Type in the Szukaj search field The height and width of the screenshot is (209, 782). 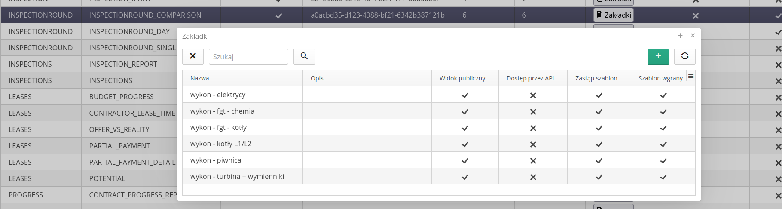[x=248, y=57]
